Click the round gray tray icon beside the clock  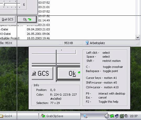click(126, 116)
